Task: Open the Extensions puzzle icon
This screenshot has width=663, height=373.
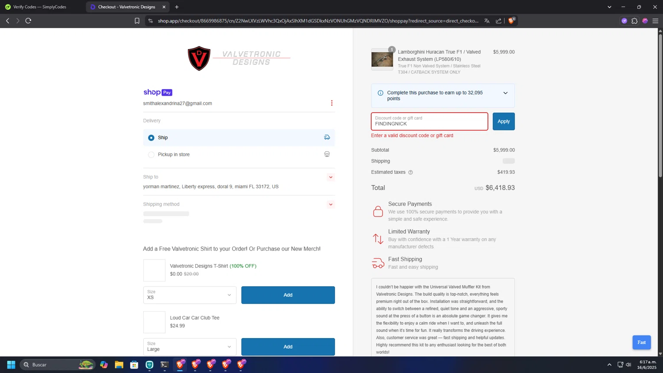Action: pyautogui.click(x=635, y=21)
